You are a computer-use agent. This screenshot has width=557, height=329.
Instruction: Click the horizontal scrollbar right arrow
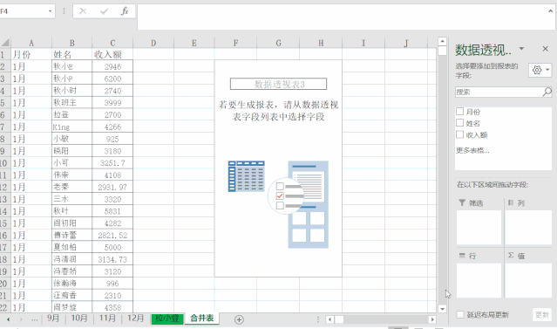pos(432,319)
